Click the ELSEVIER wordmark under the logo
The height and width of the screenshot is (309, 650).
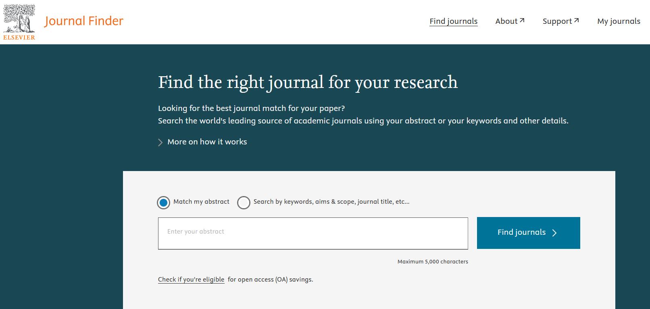tap(19, 38)
